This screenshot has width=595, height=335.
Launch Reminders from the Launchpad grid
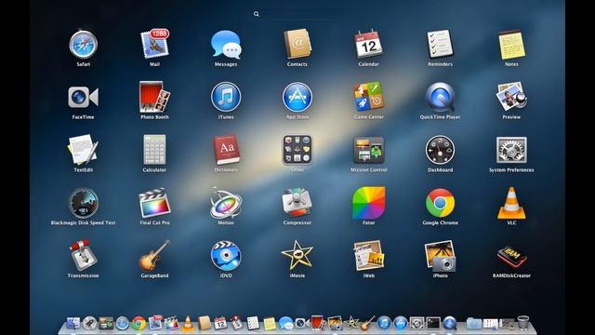point(440,45)
